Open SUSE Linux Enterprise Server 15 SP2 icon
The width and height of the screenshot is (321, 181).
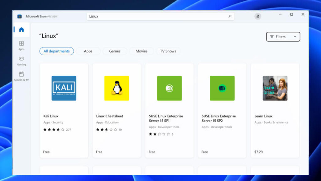[222, 88]
